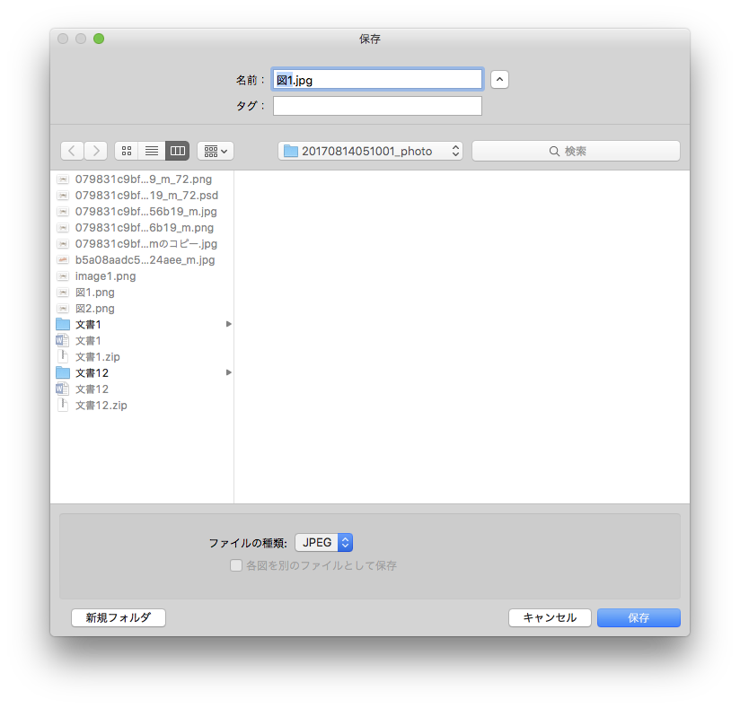Select file b5a08aadc5...24aee_m.jpg
The height and width of the screenshot is (708, 740).
[145, 260]
